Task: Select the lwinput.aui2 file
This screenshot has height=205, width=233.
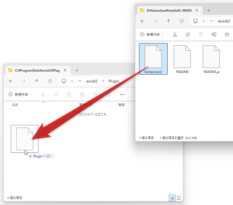Action: point(153,59)
